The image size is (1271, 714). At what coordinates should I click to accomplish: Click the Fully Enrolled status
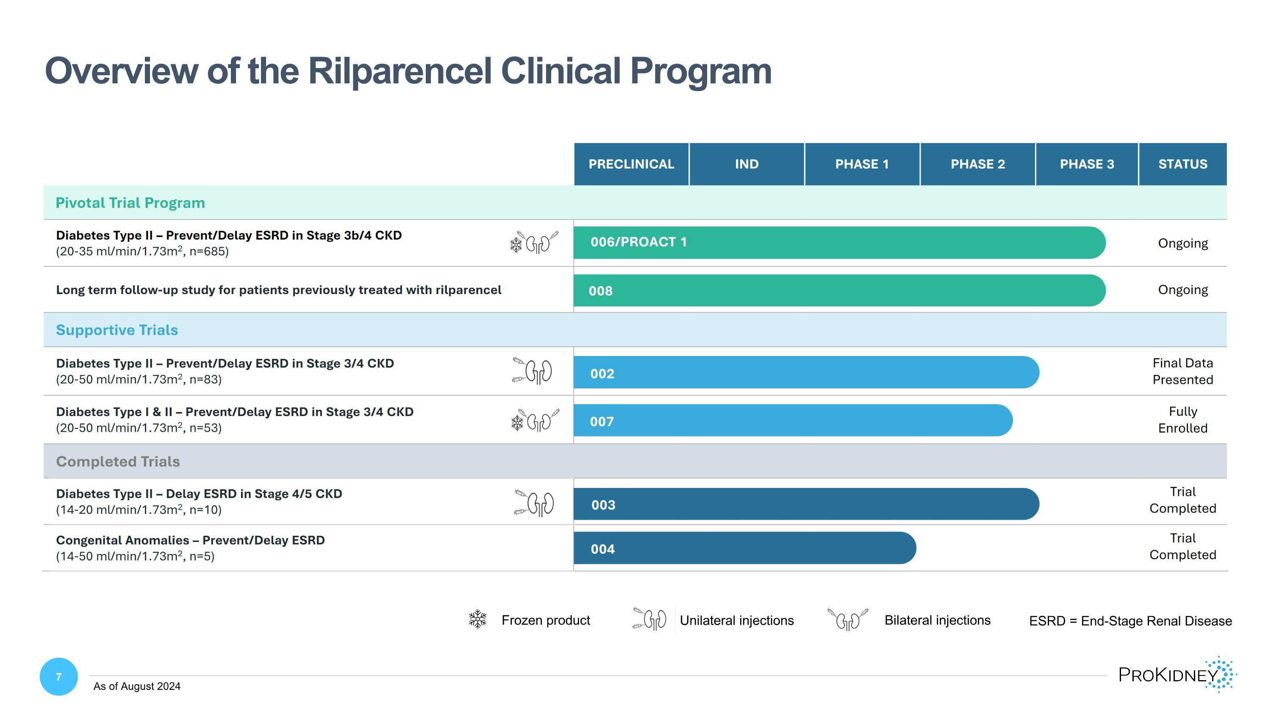click(1183, 420)
